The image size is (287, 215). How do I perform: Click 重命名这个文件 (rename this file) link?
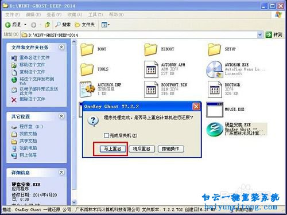tap(34, 57)
